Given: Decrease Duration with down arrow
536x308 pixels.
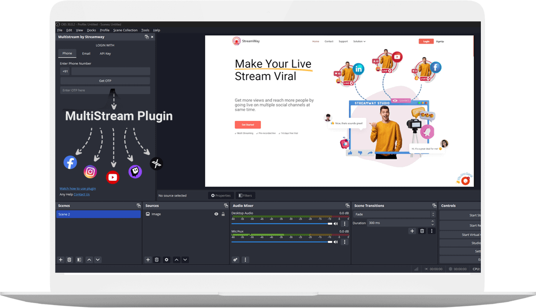Looking at the screenshot, I should pyautogui.click(x=433, y=224).
